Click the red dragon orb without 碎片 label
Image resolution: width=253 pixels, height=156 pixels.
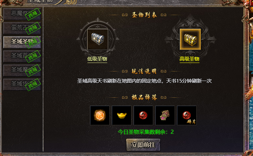[143, 115]
